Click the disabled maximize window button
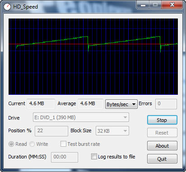The height and width of the screenshot is (172, 186). (x=155, y=5)
